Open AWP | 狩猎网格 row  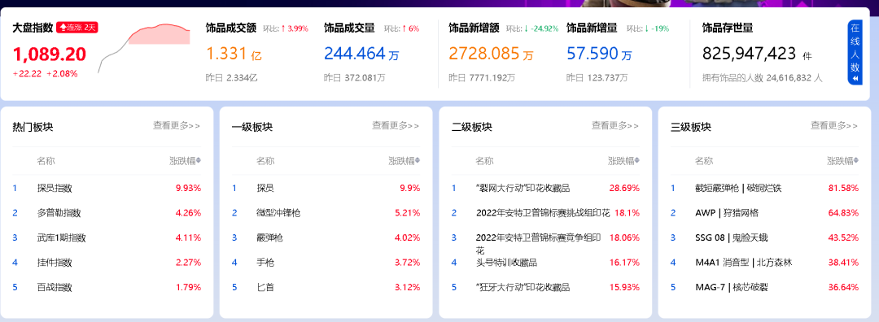click(x=764, y=213)
